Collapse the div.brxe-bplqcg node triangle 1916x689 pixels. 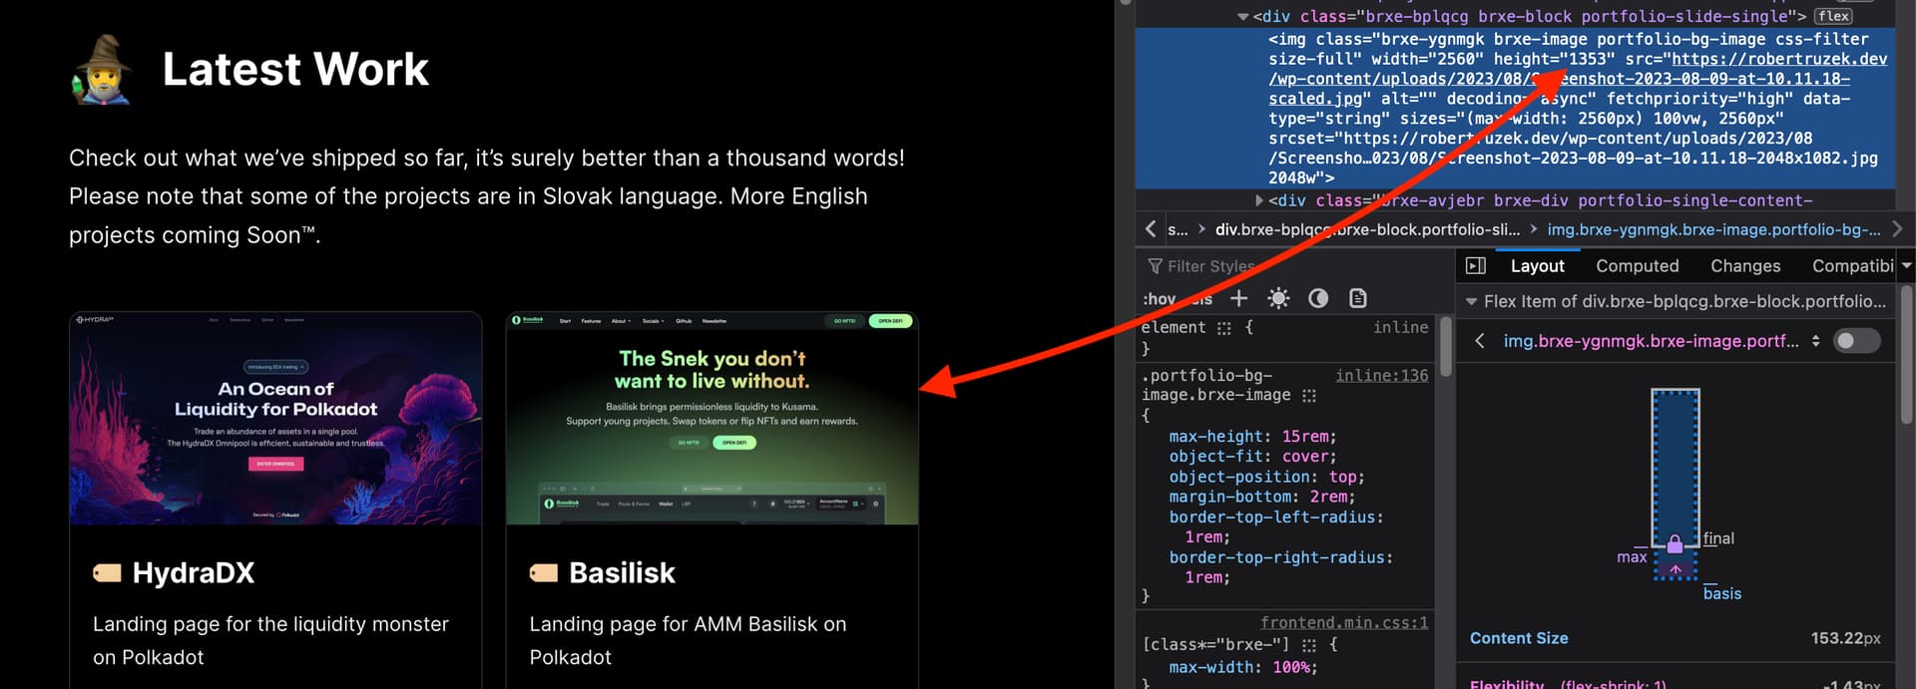pyautogui.click(x=1242, y=17)
